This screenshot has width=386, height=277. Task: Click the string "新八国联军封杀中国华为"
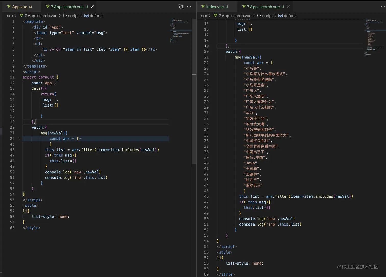[x=266, y=135]
